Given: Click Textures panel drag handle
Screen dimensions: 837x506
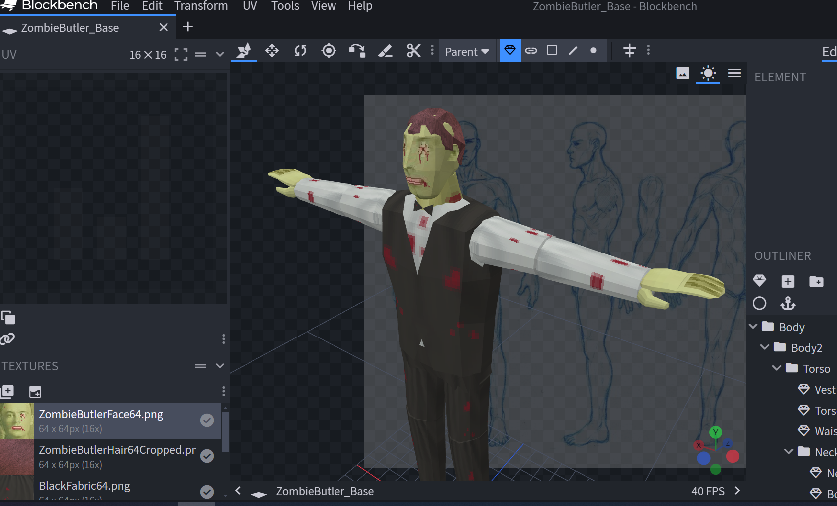Looking at the screenshot, I should [x=200, y=366].
